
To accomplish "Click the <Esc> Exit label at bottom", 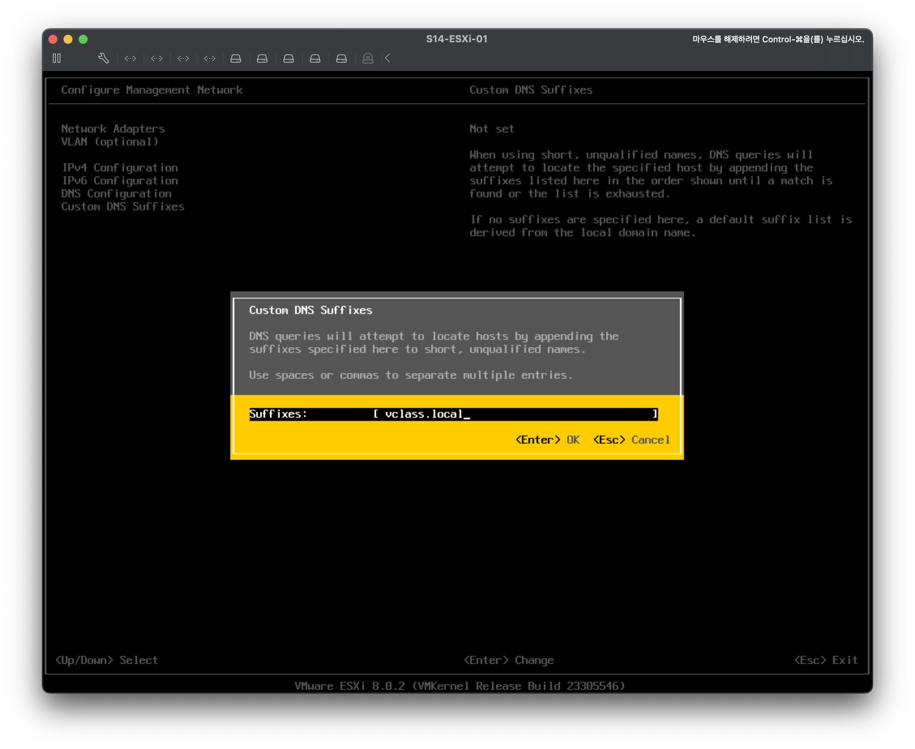I will tap(825, 660).
